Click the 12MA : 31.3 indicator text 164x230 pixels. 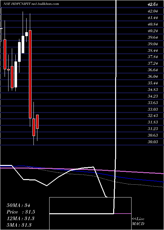pyautogui.click(x=20, y=218)
